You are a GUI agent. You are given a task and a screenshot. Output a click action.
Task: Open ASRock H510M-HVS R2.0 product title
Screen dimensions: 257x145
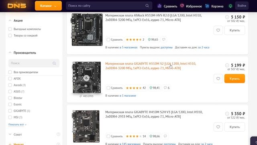[x=153, y=18]
